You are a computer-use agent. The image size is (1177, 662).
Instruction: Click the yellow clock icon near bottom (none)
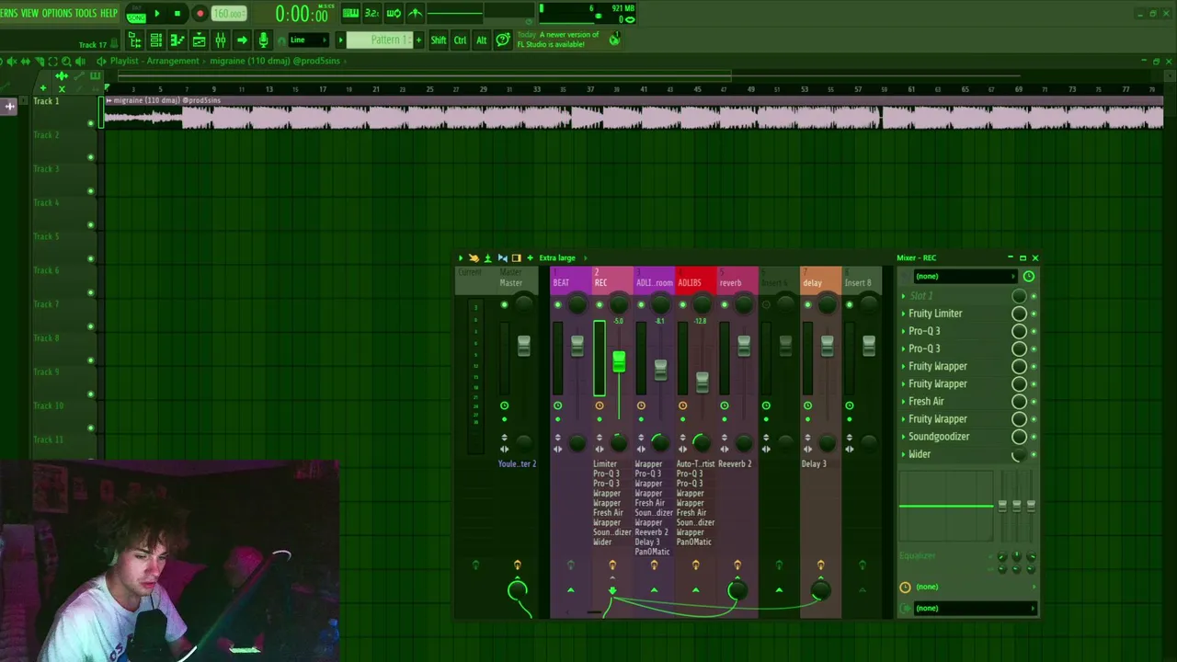[905, 587]
